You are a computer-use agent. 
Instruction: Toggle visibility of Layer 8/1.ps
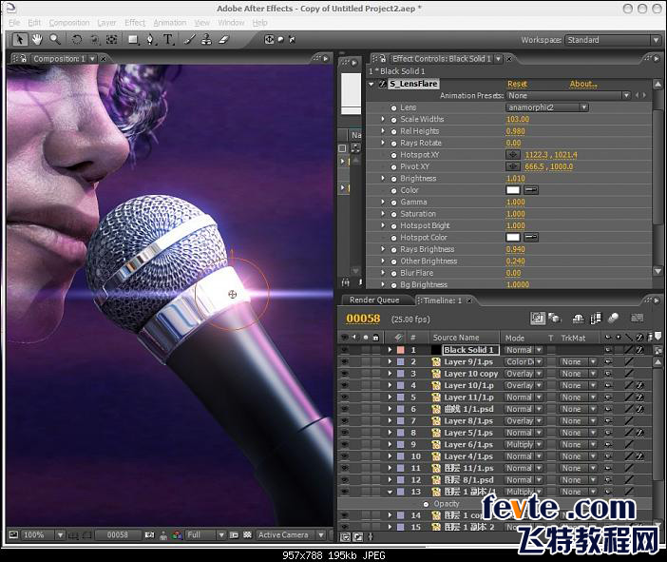tap(345, 421)
